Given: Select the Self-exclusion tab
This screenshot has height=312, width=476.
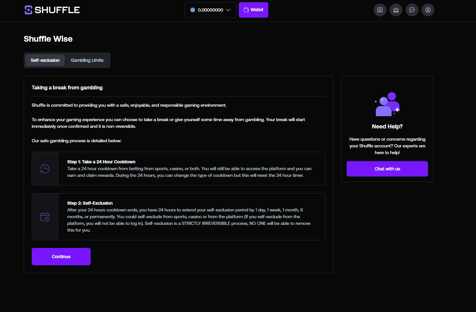Looking at the screenshot, I should [45, 60].
